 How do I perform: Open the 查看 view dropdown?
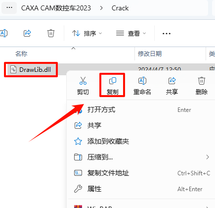tap(131, 34)
